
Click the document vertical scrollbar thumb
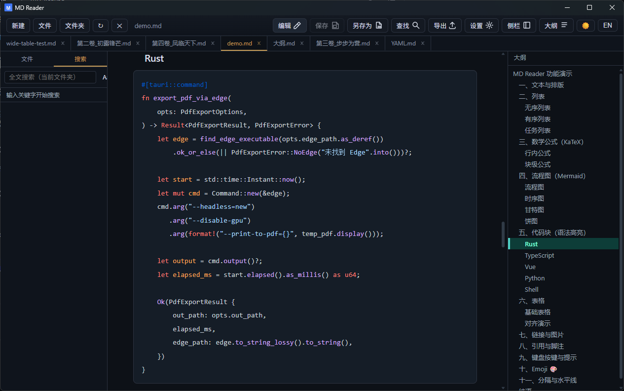pyautogui.click(x=503, y=234)
